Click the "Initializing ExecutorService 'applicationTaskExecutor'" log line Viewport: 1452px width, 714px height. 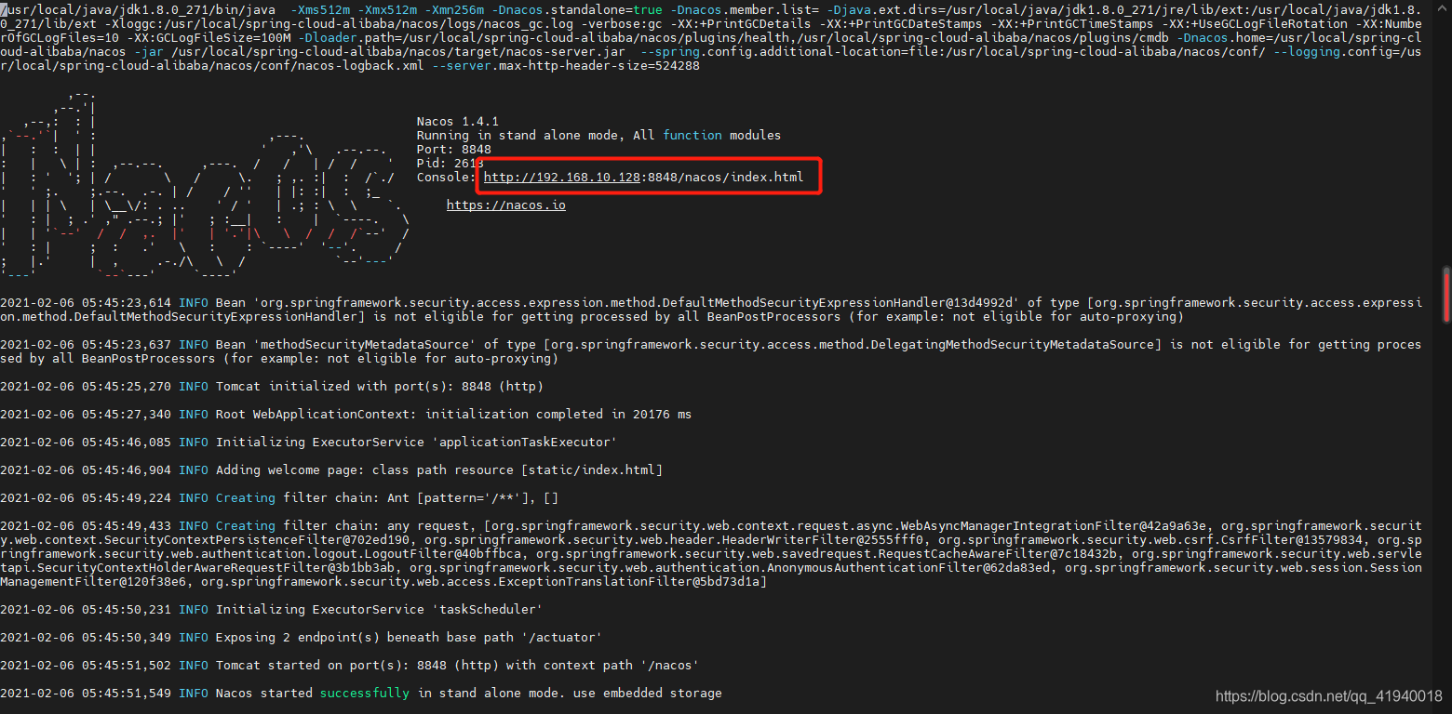click(x=308, y=442)
